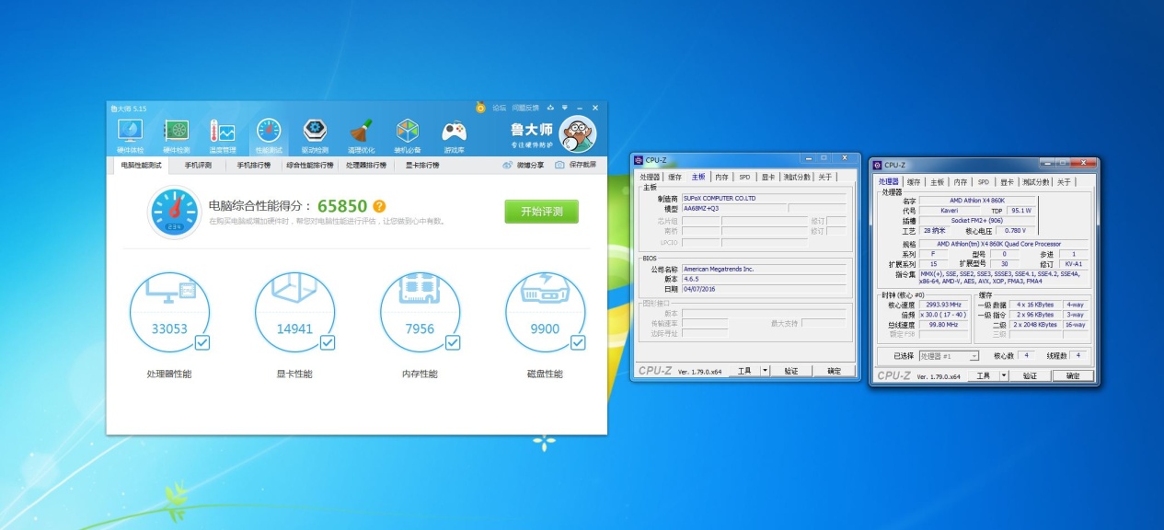Switch to the 处理器排行榜 tab
The width and height of the screenshot is (1164, 530).
click(366, 166)
